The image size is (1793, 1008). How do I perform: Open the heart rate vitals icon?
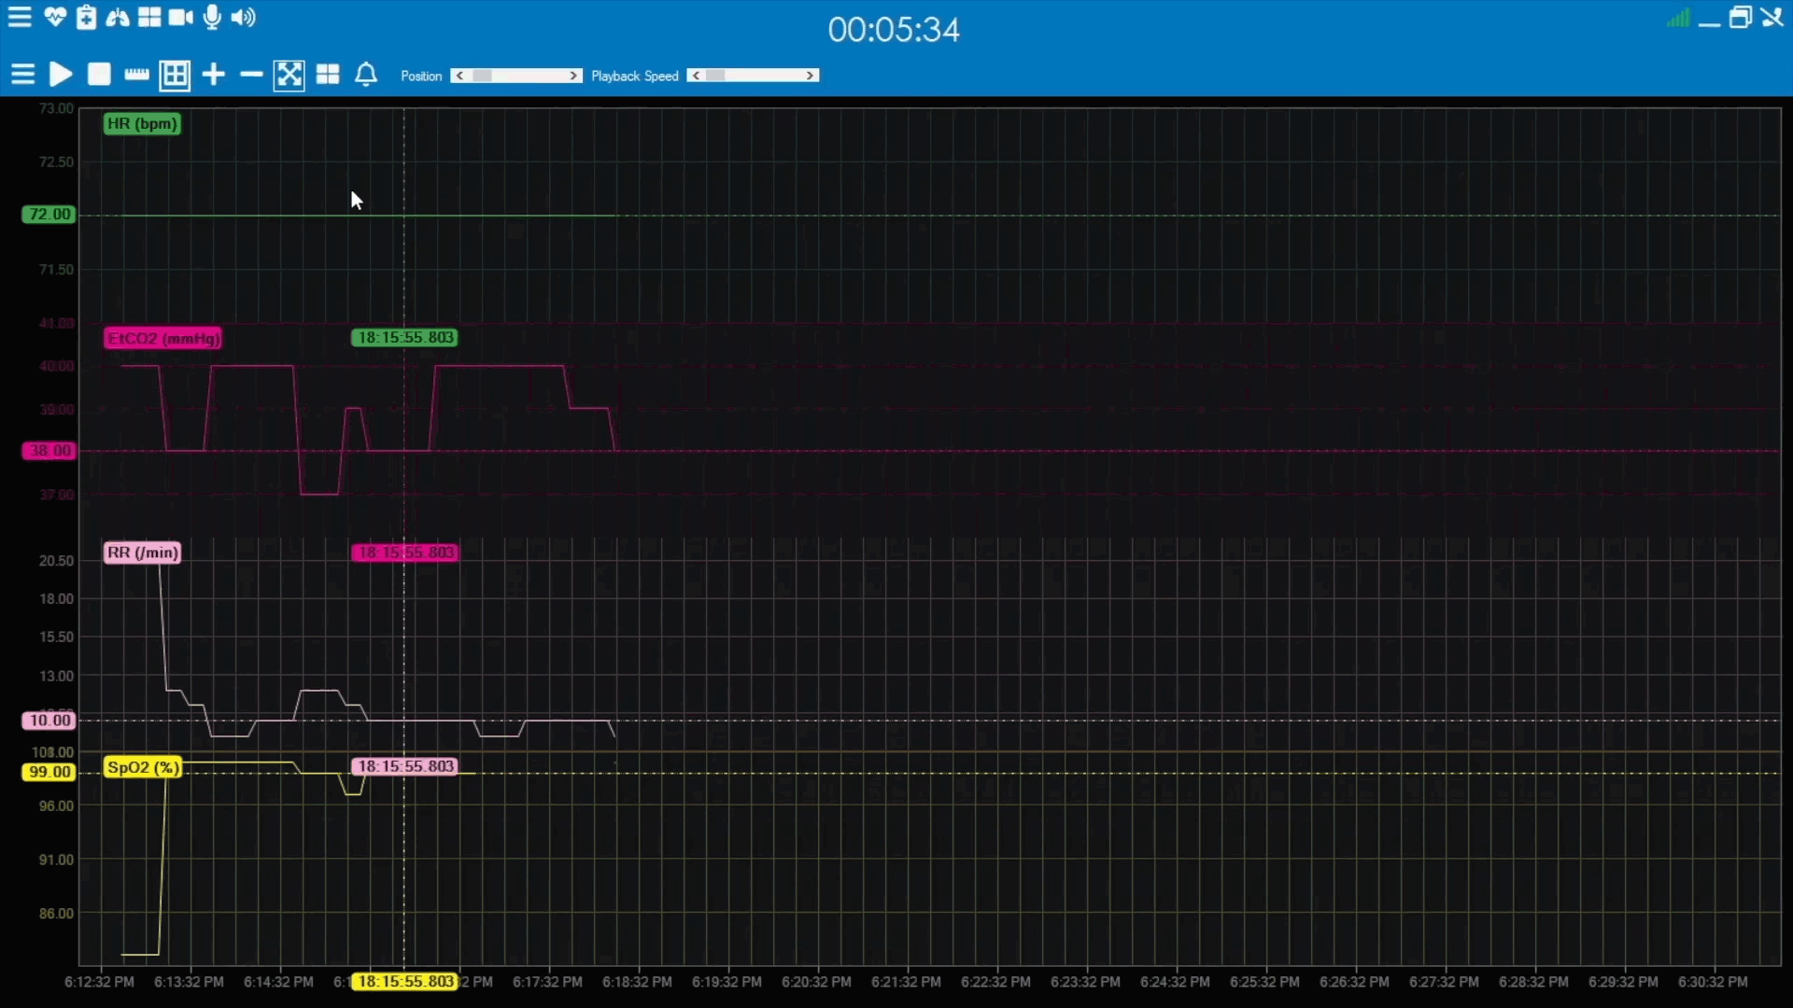55,17
